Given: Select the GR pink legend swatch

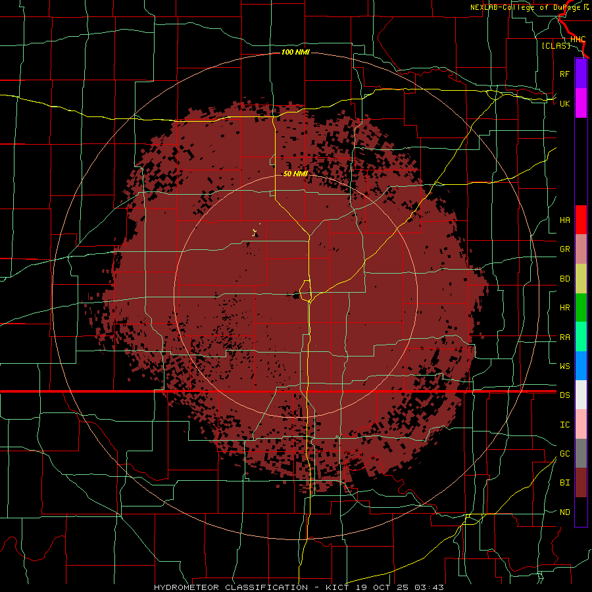Looking at the screenshot, I should click(x=581, y=249).
